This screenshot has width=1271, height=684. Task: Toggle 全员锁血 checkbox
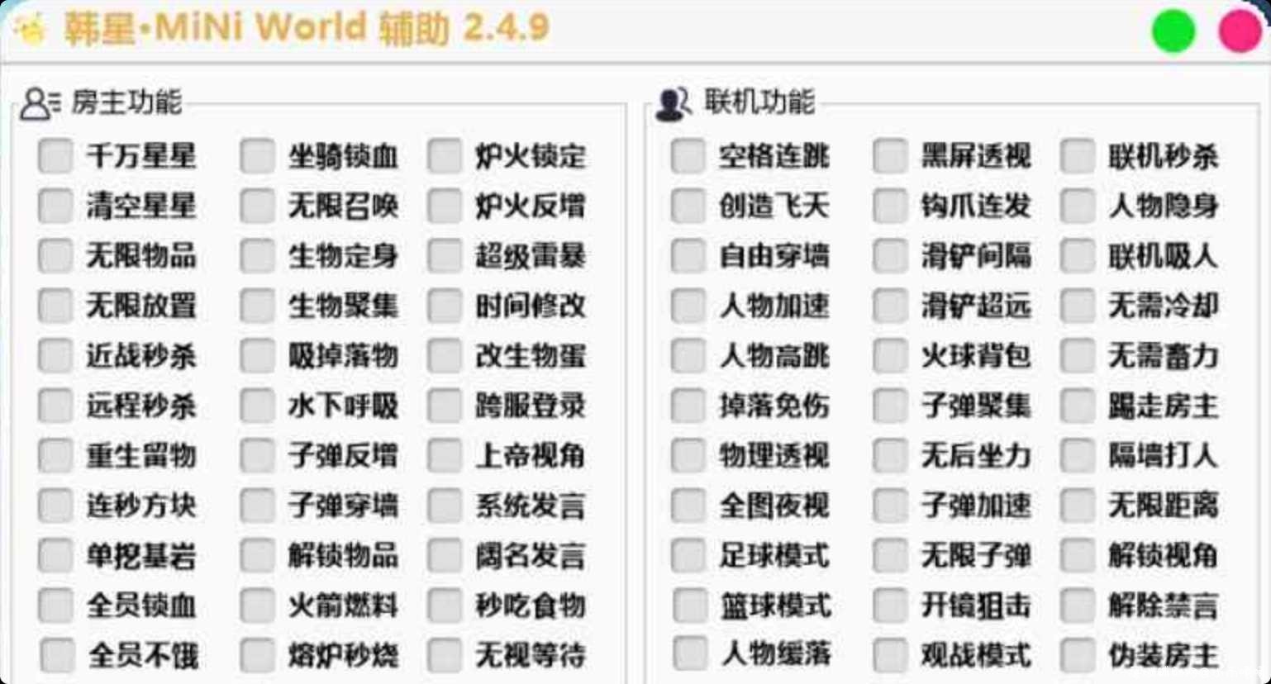pyautogui.click(x=56, y=606)
